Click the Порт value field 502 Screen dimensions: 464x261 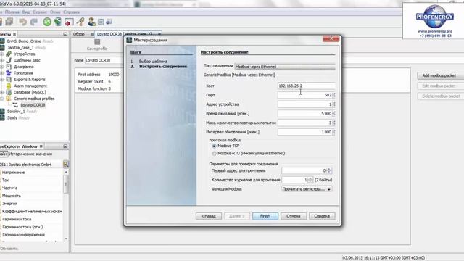pyautogui.click(x=304, y=95)
